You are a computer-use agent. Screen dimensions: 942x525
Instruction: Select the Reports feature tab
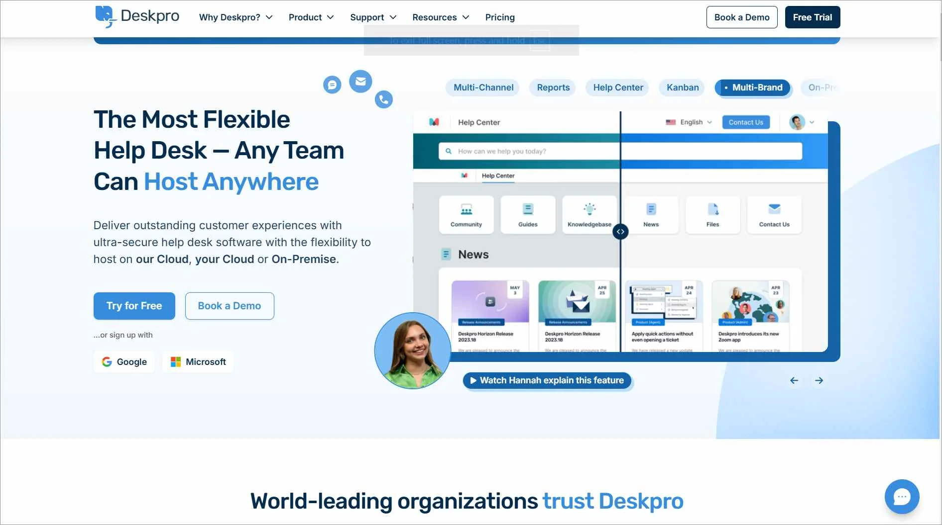point(553,87)
